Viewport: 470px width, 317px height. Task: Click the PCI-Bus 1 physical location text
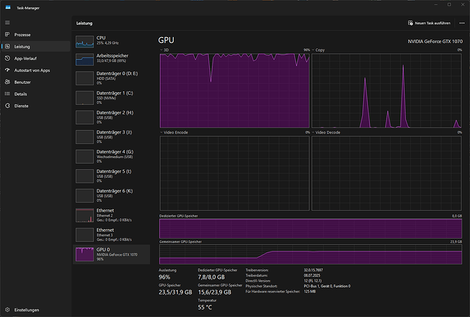click(x=327, y=286)
